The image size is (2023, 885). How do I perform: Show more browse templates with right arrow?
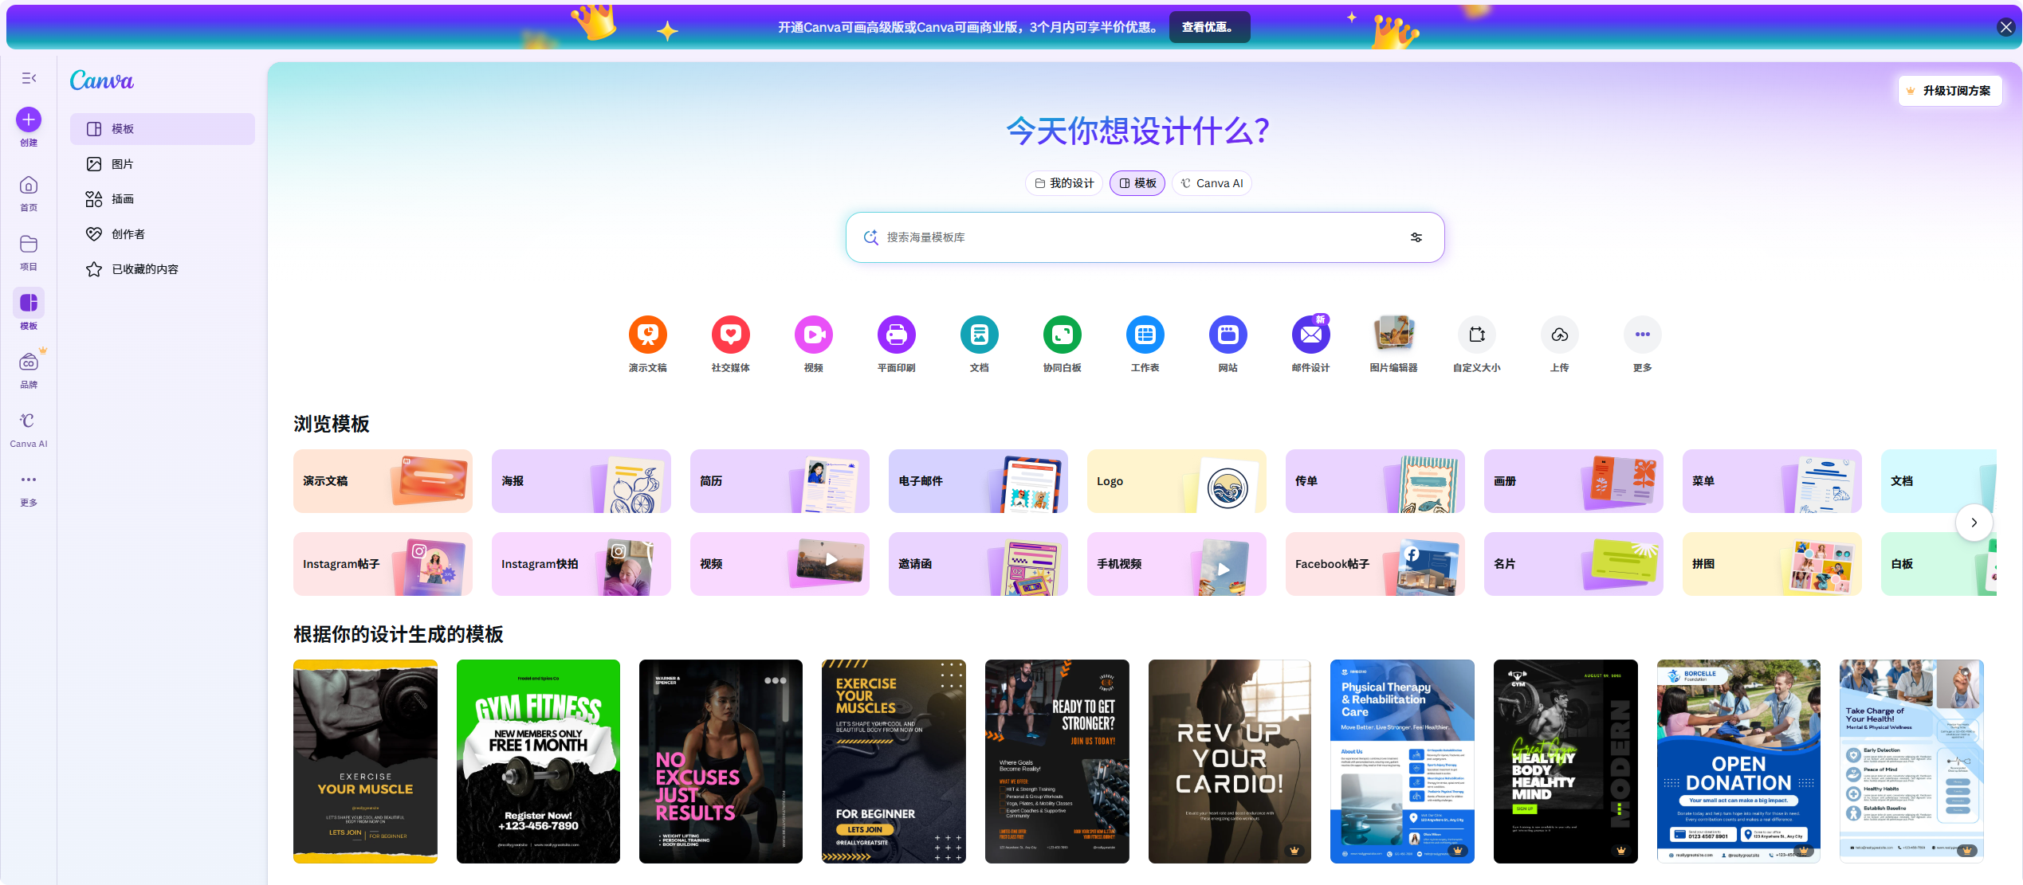click(1974, 523)
